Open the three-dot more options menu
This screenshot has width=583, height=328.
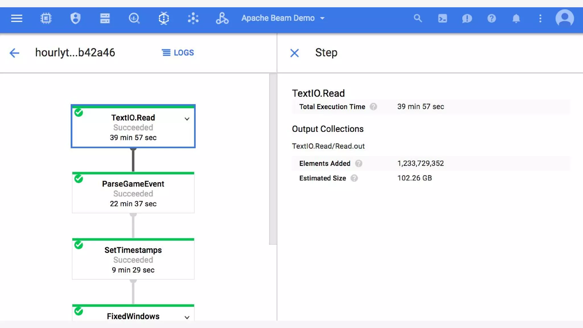[540, 19]
